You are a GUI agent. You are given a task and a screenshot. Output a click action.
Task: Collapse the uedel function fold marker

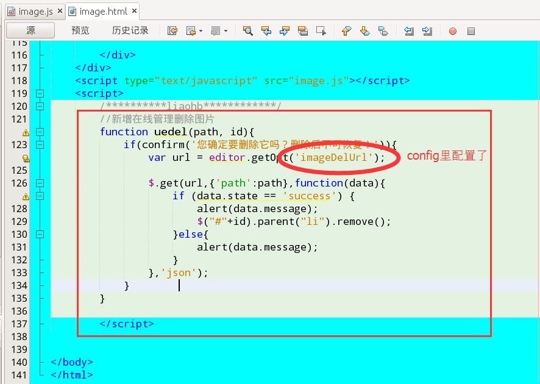coord(40,132)
